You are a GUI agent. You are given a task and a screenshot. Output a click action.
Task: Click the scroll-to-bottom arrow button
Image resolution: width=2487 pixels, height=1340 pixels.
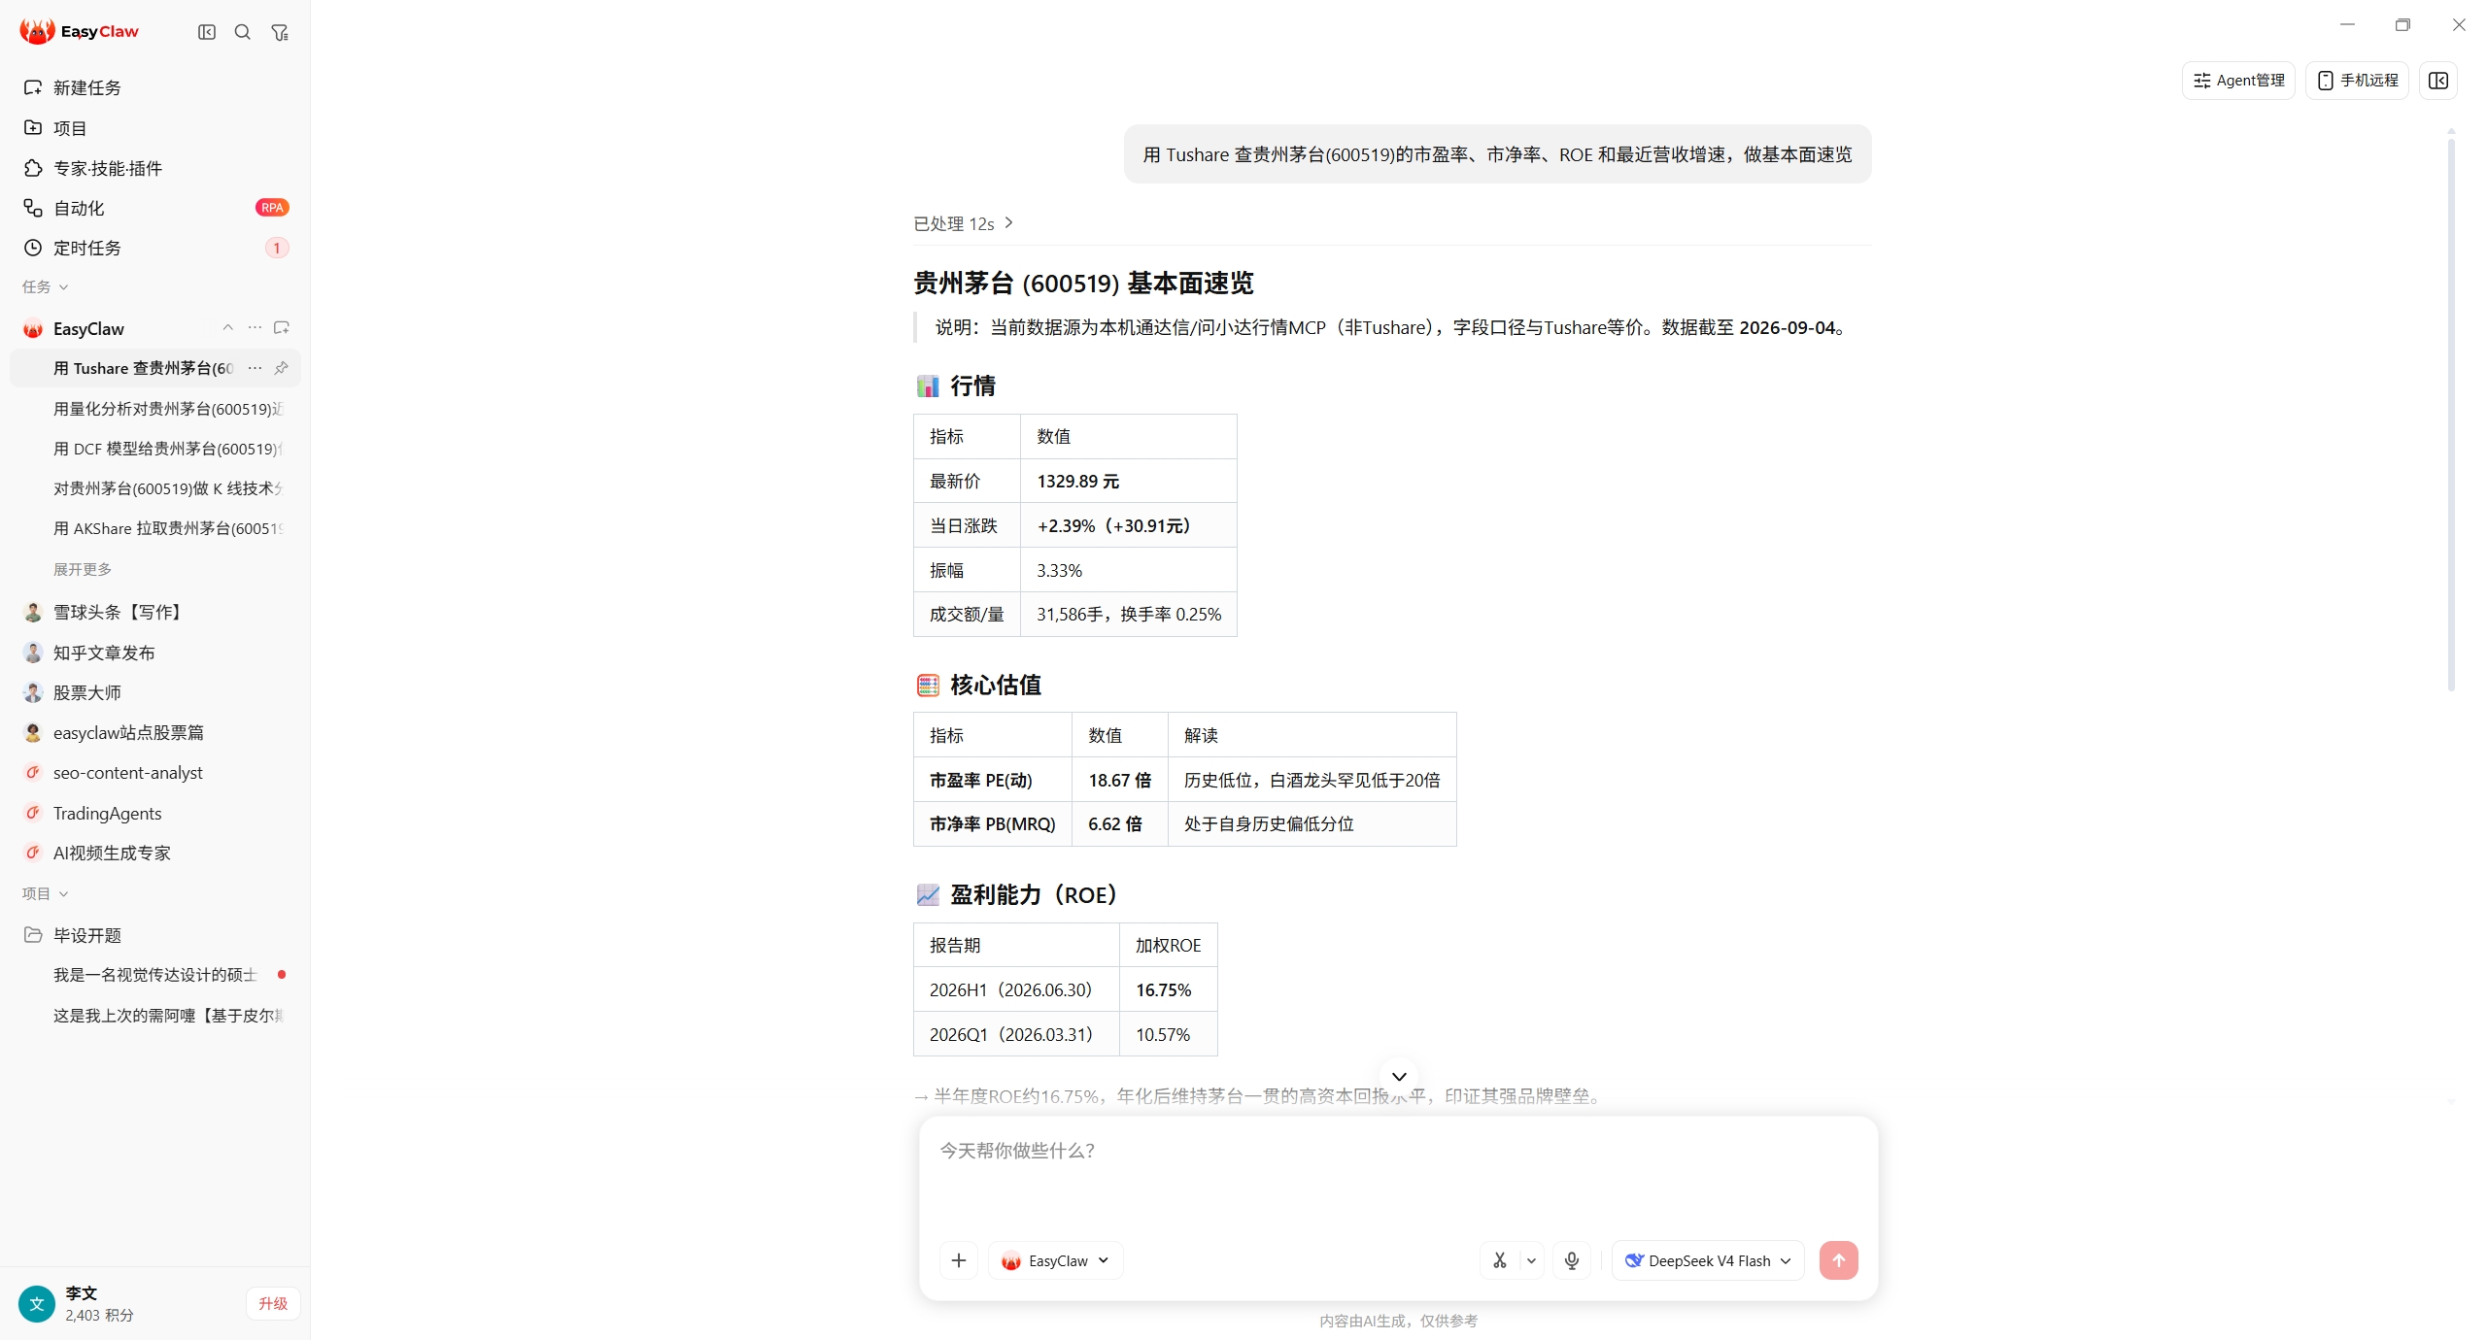[1399, 1076]
